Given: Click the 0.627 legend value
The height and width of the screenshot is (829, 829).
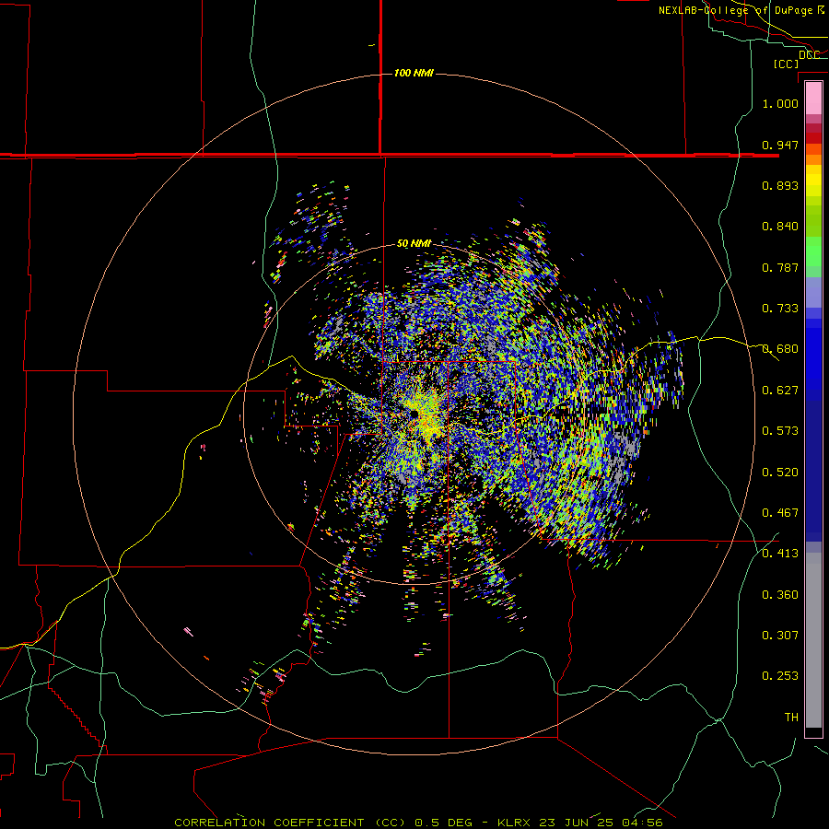Looking at the screenshot, I should point(780,390).
